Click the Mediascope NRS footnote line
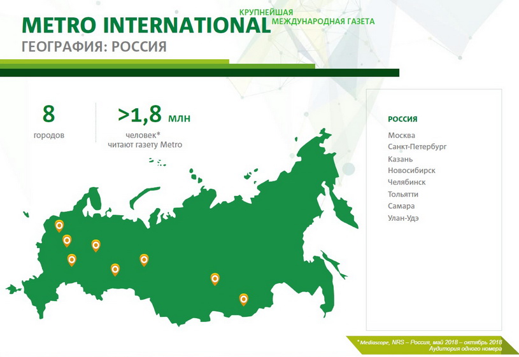This screenshot has width=519, height=357. [429, 342]
